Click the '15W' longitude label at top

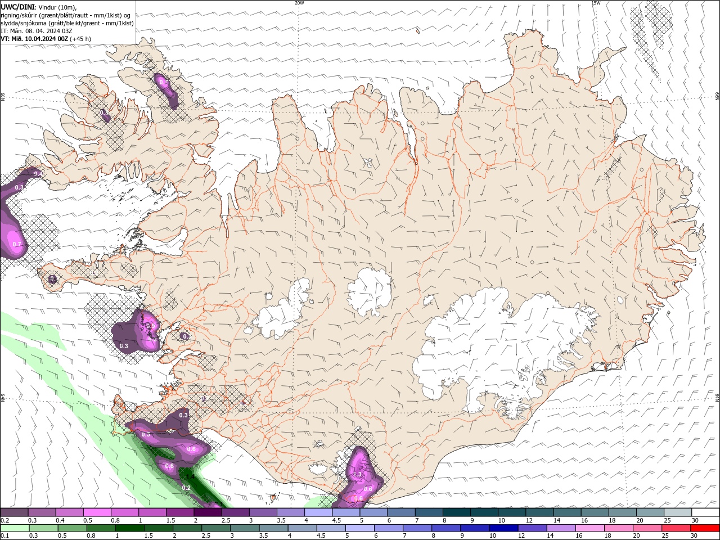596,3
